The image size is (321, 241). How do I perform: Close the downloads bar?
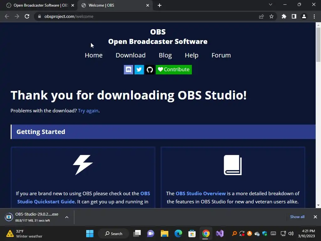click(x=315, y=217)
